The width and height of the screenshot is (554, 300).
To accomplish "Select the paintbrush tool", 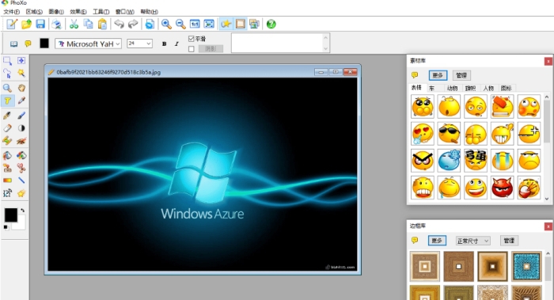I will coord(21,116).
